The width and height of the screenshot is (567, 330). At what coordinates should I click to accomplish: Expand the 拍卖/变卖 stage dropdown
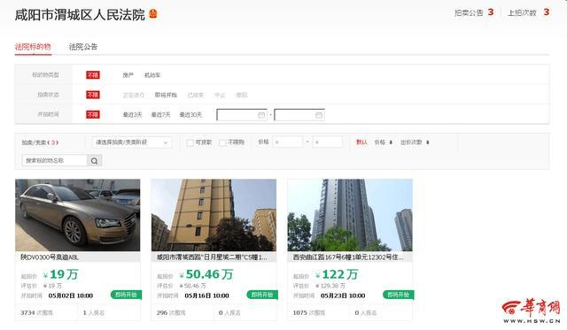tap(132, 142)
